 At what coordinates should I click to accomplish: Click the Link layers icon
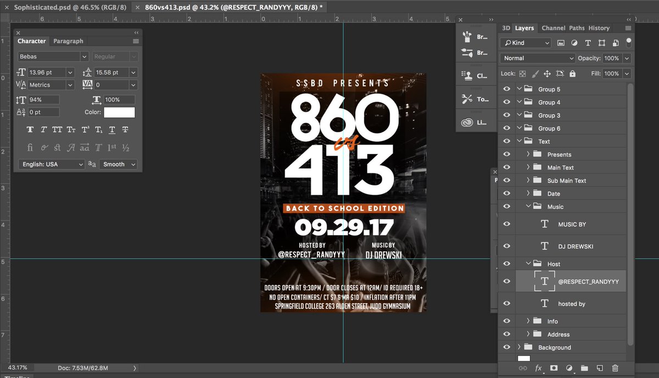pos(523,368)
